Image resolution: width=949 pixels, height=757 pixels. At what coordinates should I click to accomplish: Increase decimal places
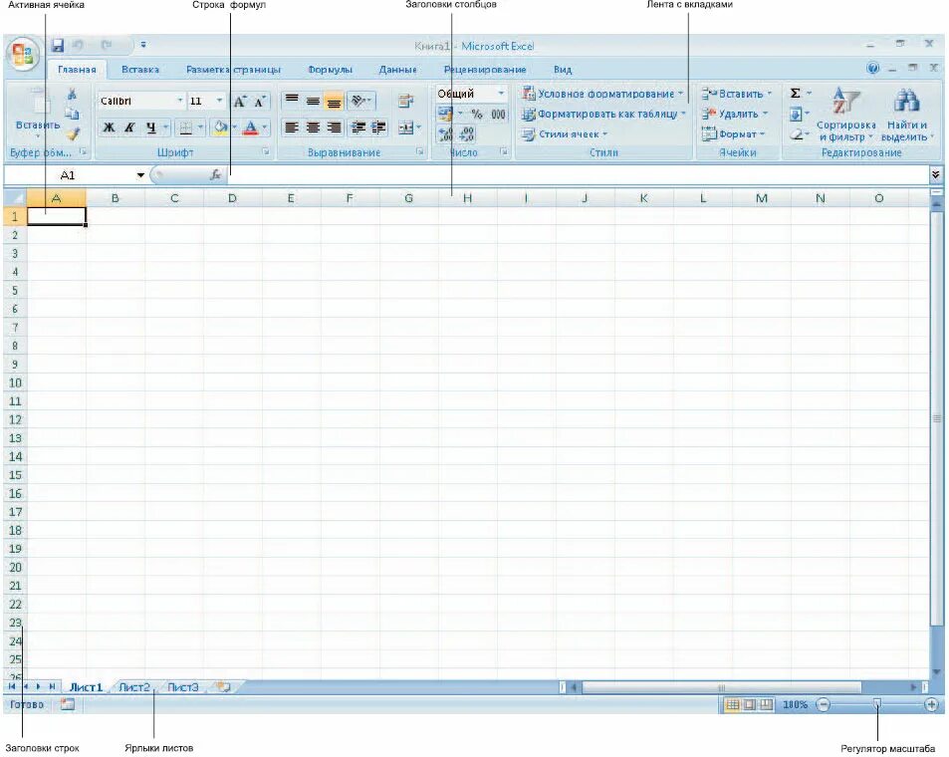click(x=445, y=134)
